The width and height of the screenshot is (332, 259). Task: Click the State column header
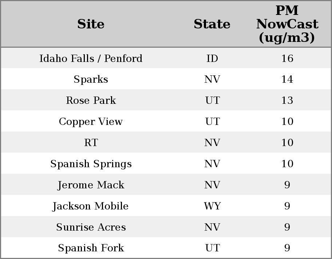coord(212,24)
